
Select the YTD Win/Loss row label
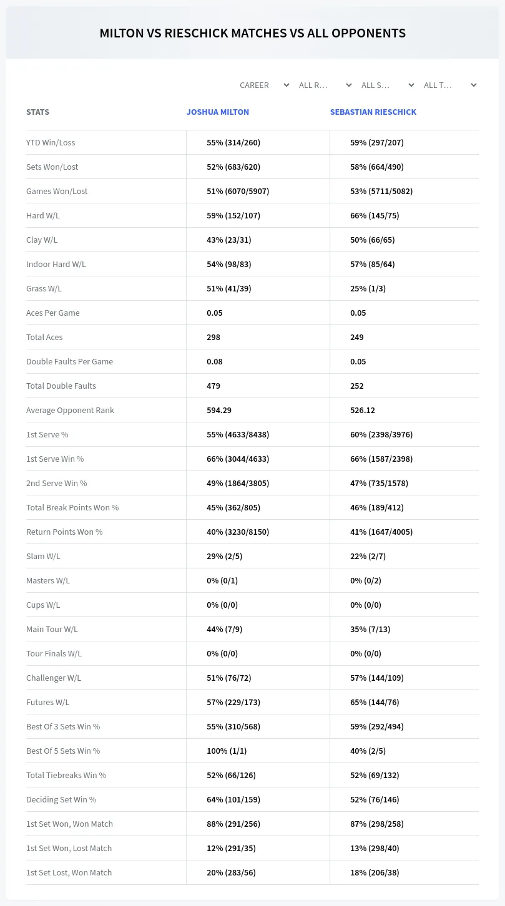pos(51,142)
